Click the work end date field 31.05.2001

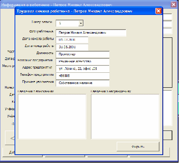(72, 47)
